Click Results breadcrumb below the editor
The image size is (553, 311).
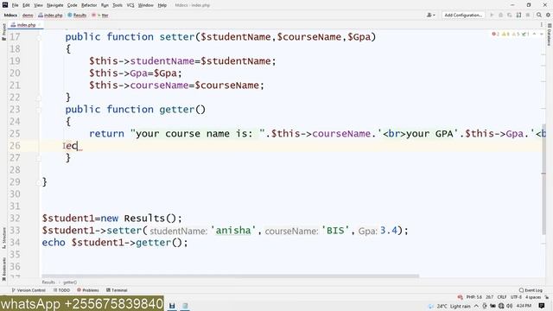click(48, 282)
